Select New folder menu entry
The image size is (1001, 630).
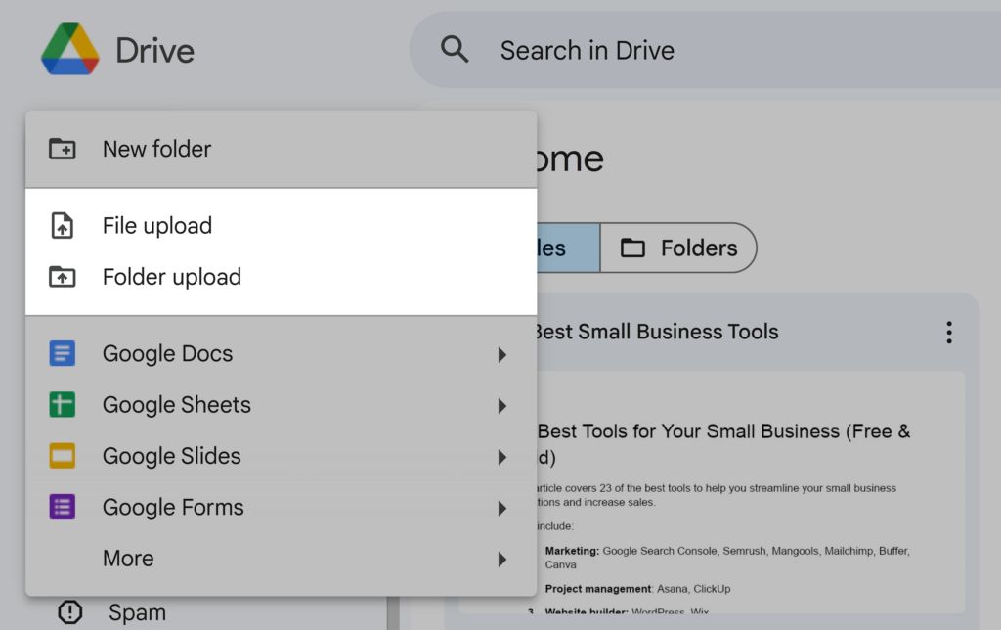(x=157, y=149)
